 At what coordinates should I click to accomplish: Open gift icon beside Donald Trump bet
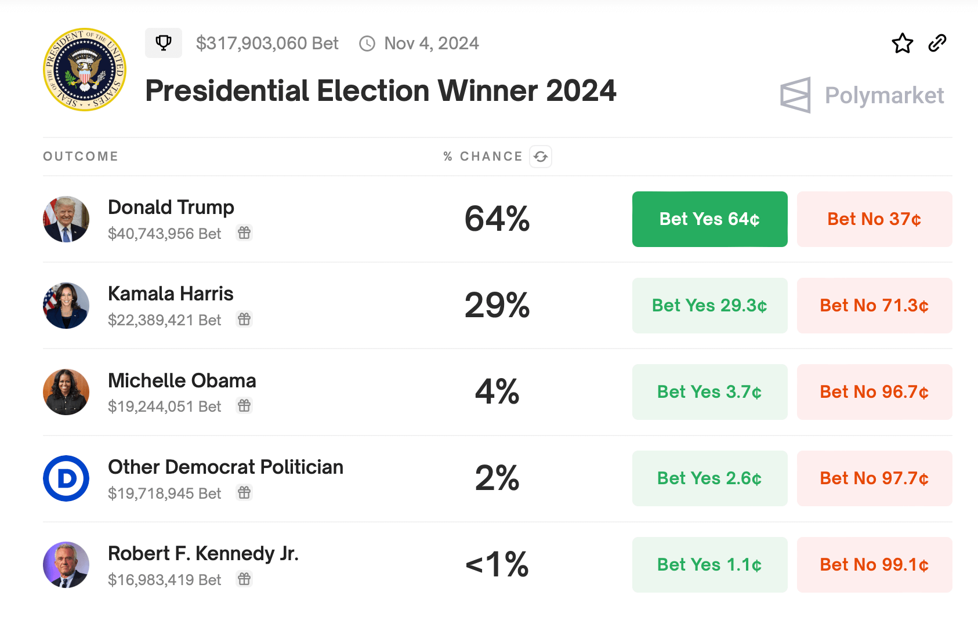(x=244, y=233)
